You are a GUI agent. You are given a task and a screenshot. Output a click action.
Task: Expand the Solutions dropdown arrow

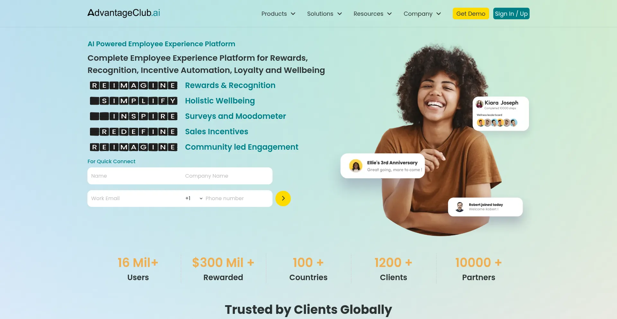340,14
